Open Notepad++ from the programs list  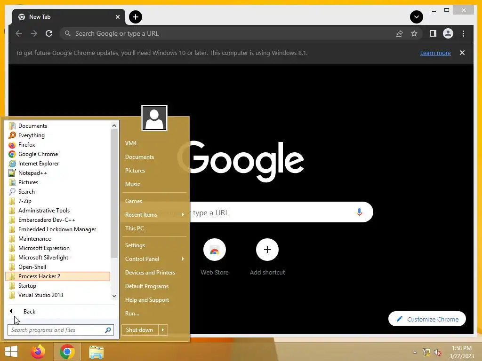pyautogui.click(x=58, y=173)
